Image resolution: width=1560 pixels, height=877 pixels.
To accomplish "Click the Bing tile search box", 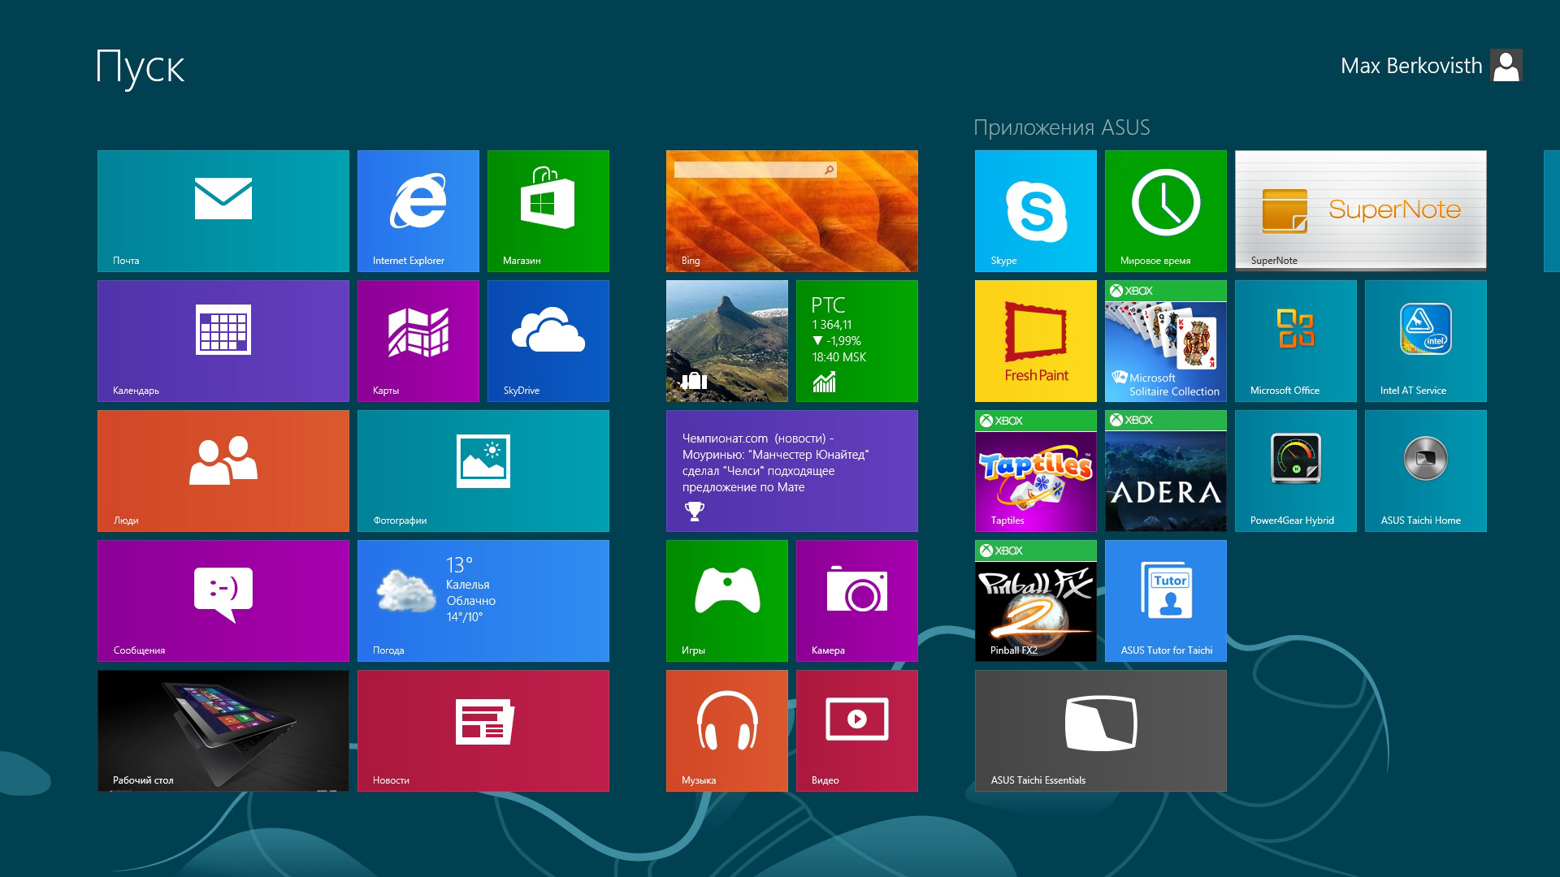I will 747,170.
